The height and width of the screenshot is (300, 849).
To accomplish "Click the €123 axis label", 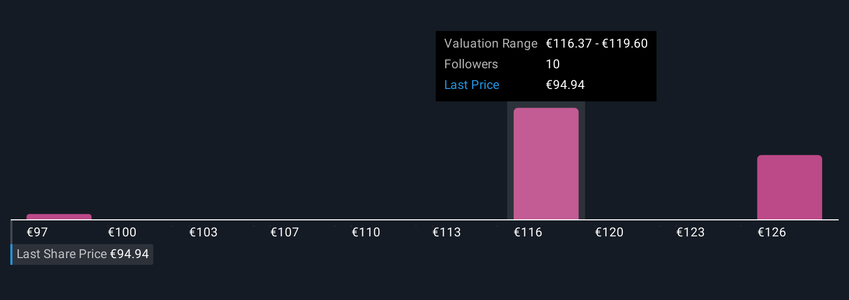I will click(x=691, y=232).
